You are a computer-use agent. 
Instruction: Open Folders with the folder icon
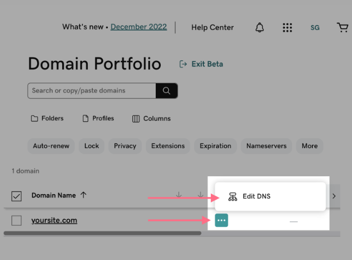(x=47, y=119)
